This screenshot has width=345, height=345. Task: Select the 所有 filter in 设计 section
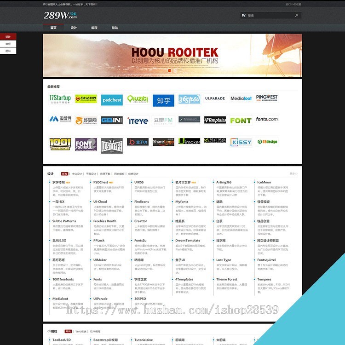click(x=65, y=174)
